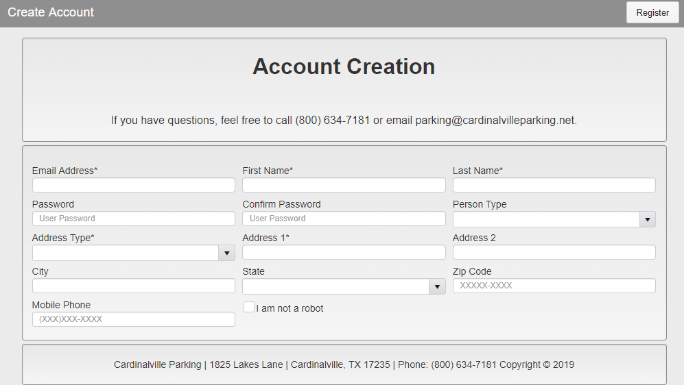Focus the Email Address input field
The height and width of the screenshot is (385, 684).
(x=134, y=185)
